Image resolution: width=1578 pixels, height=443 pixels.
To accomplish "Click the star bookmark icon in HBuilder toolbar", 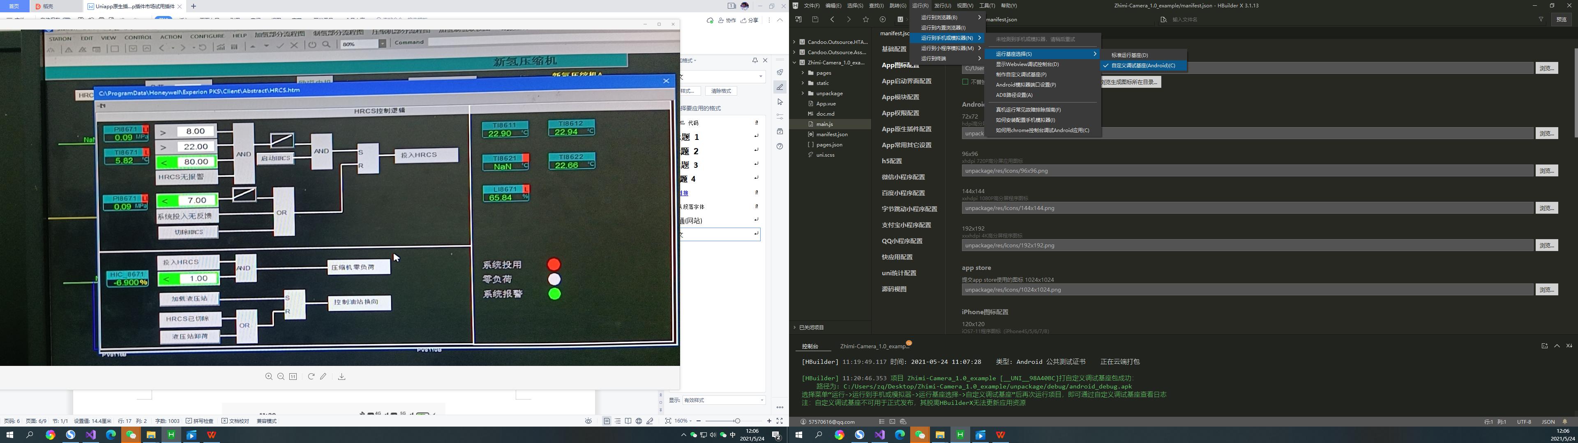I will click(865, 20).
